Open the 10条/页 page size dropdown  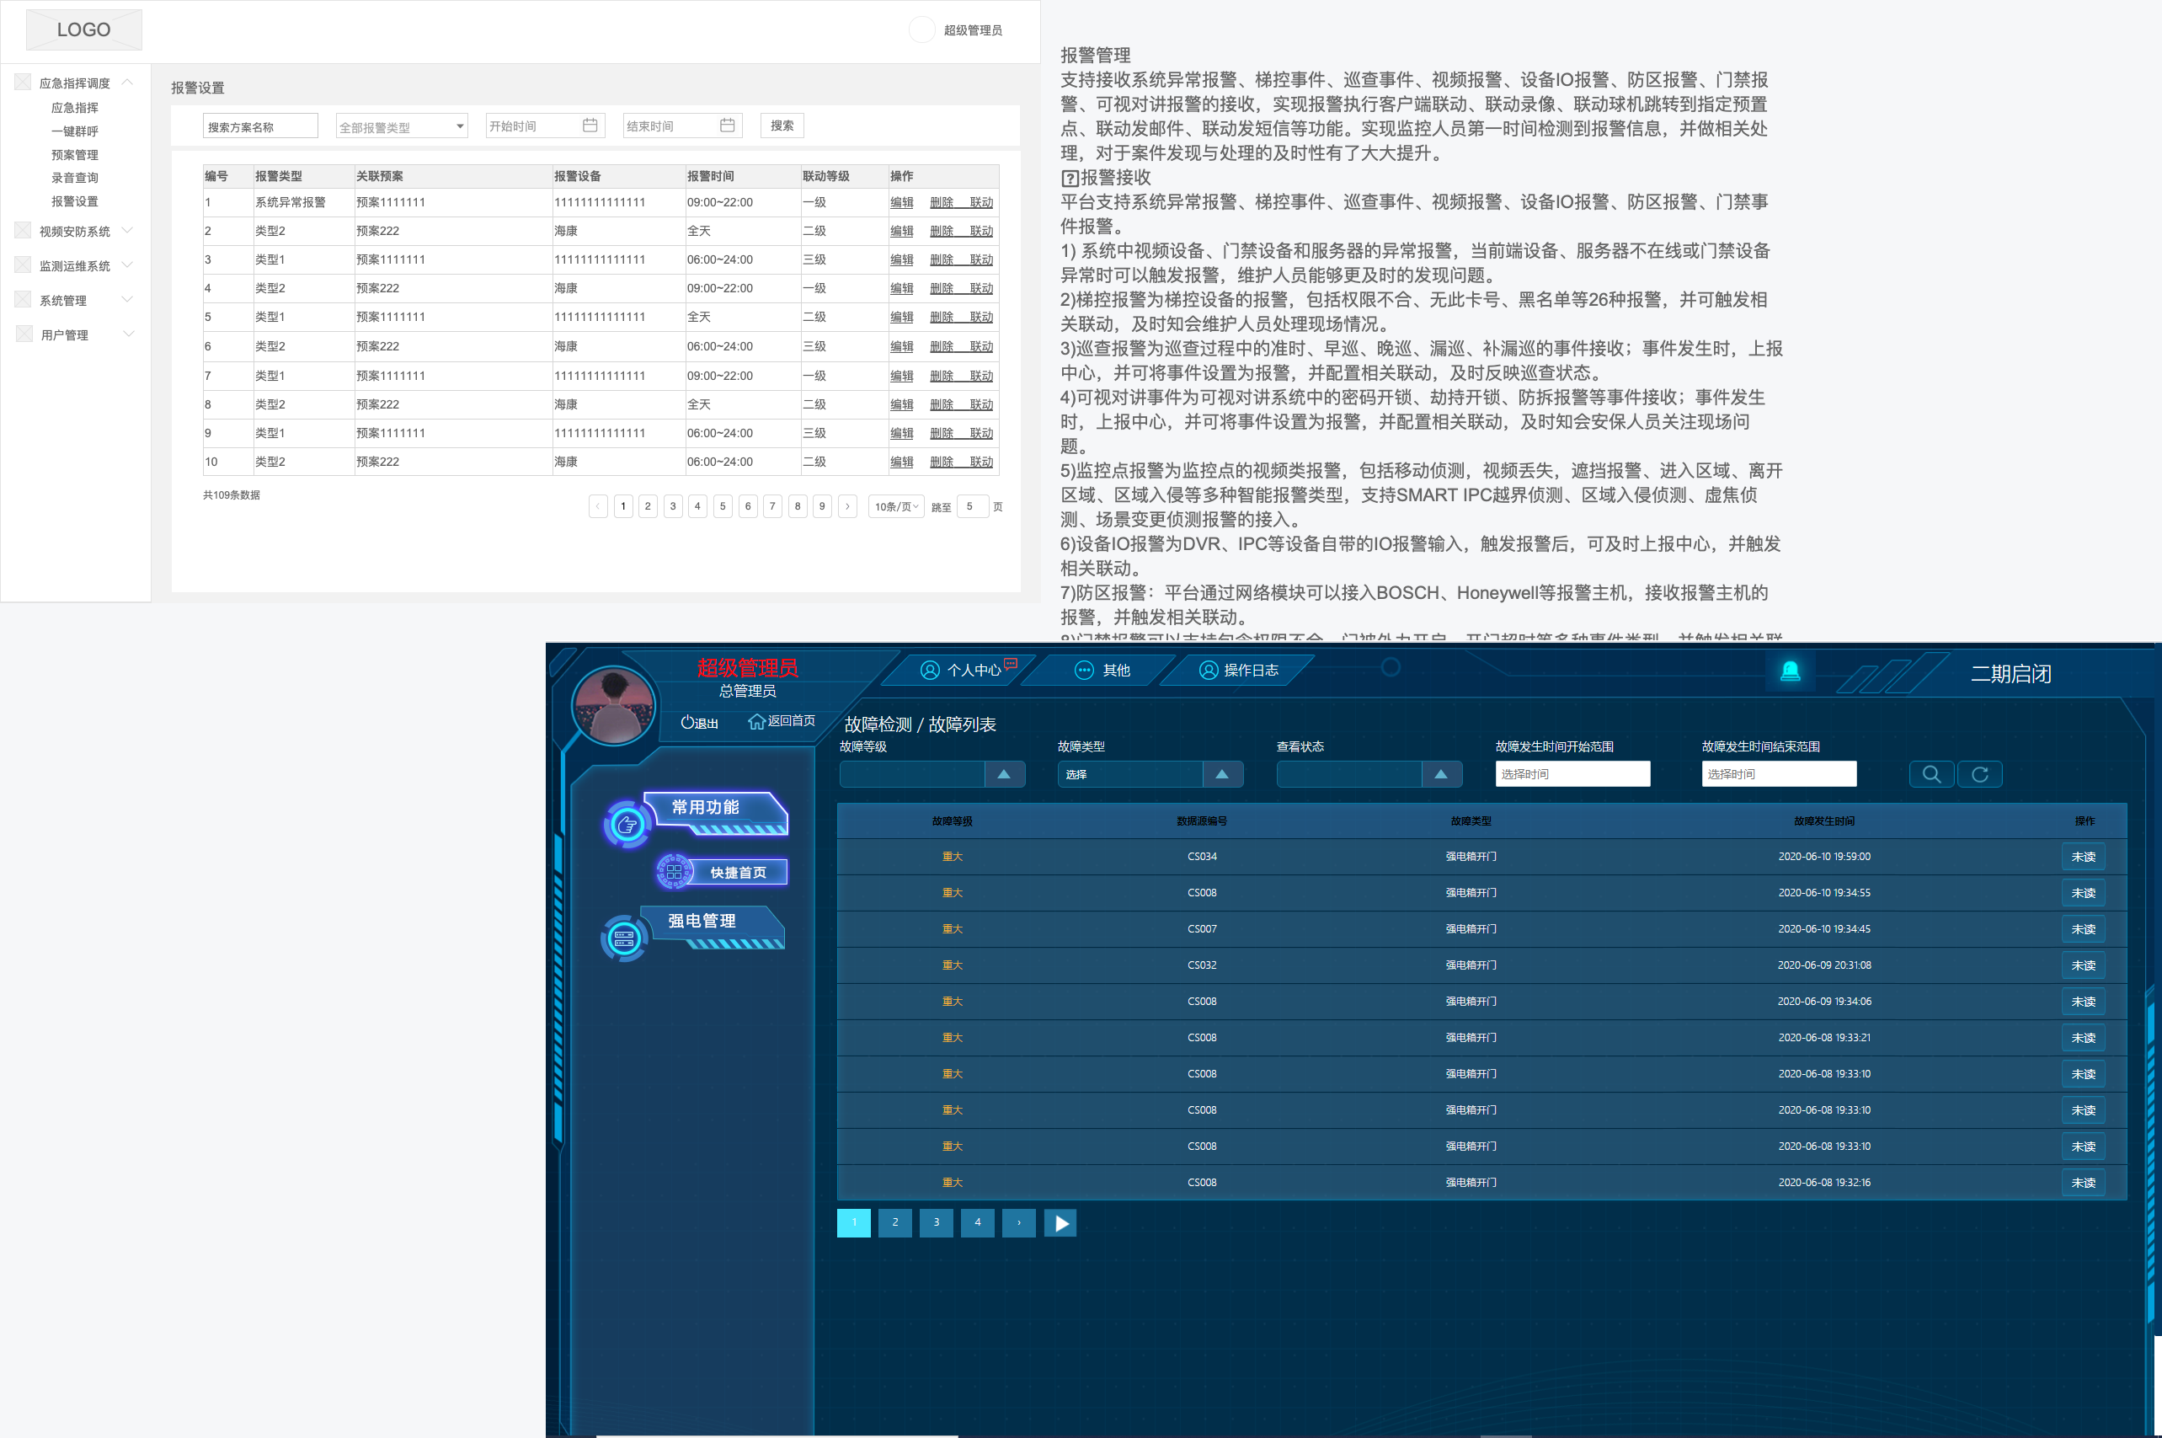click(x=896, y=506)
